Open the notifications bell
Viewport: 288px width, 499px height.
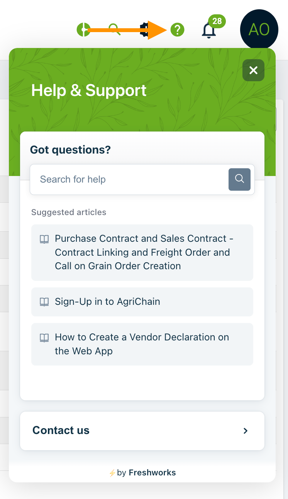[209, 30]
